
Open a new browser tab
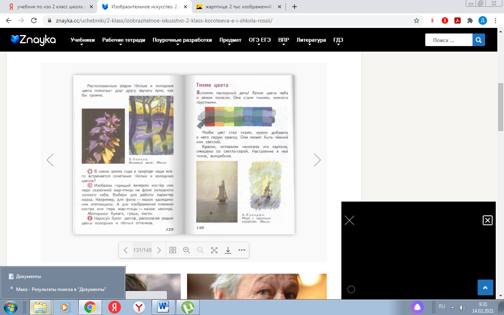coord(294,7)
